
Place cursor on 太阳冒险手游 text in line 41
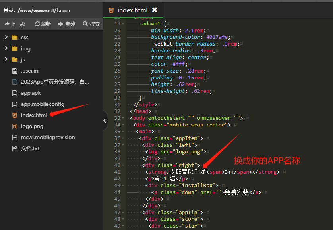coord(188,172)
